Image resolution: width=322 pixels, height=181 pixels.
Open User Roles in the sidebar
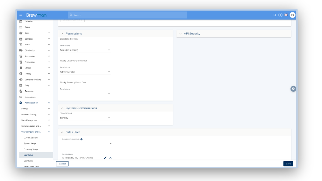[28, 161]
